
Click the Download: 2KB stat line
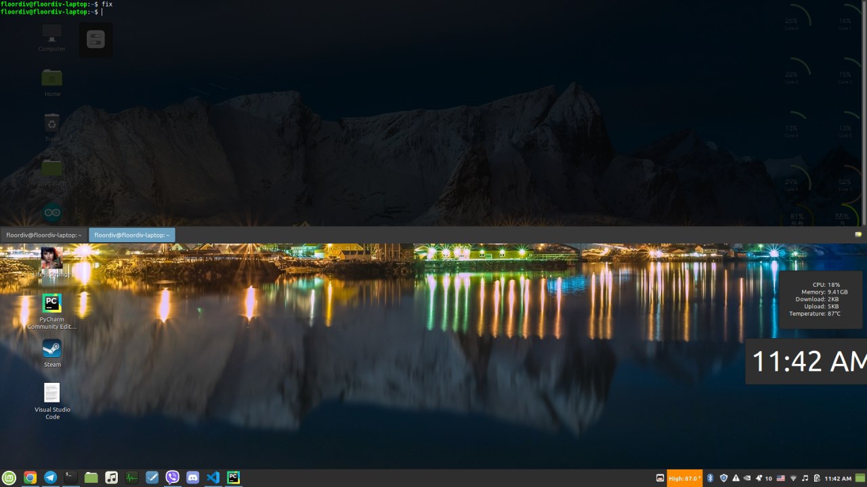click(x=816, y=299)
